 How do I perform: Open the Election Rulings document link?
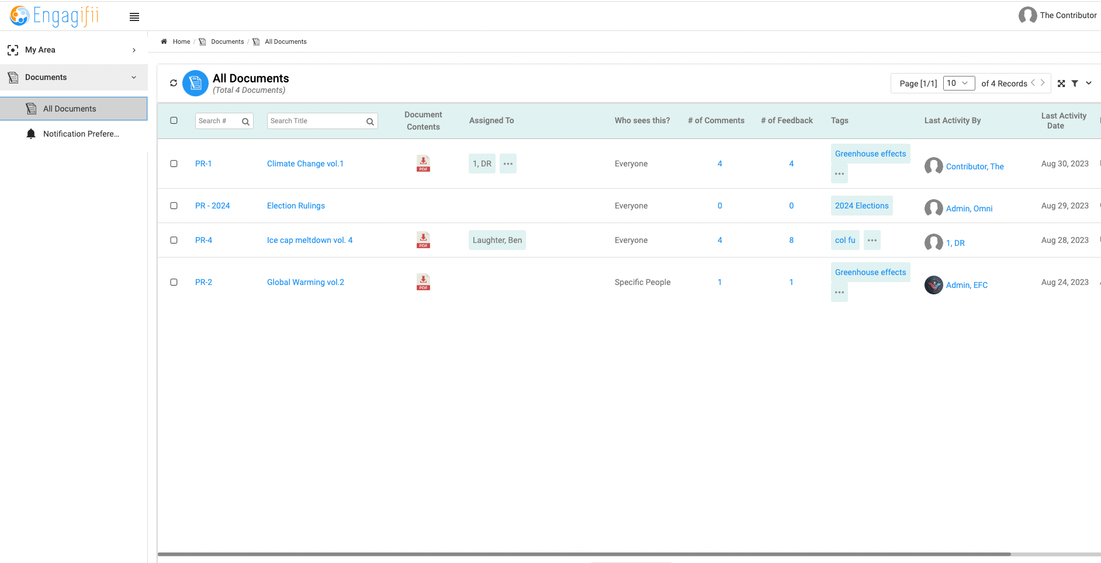pyautogui.click(x=296, y=206)
